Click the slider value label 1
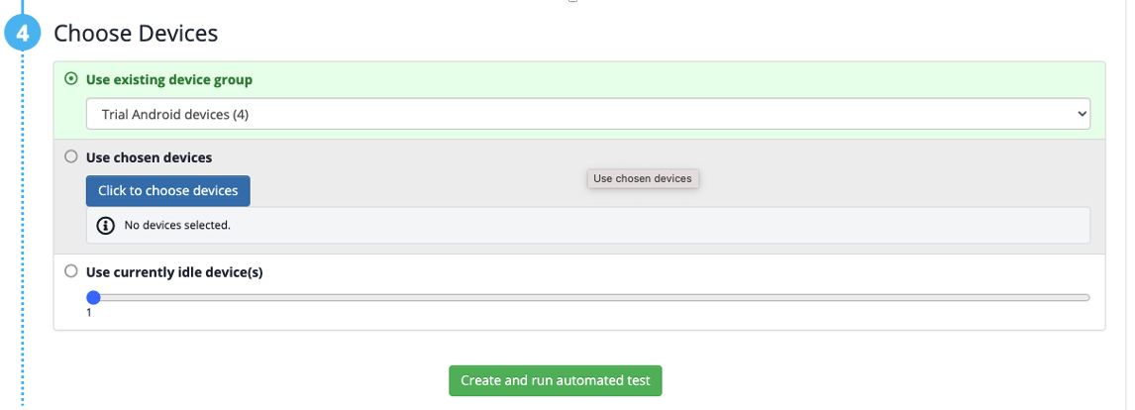 pyautogui.click(x=89, y=313)
